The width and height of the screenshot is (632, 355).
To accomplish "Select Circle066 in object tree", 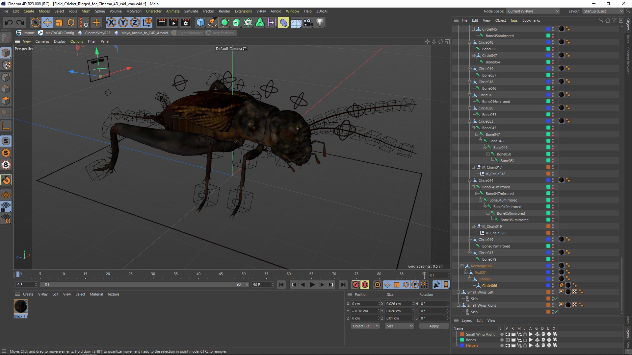I will click(x=489, y=286).
